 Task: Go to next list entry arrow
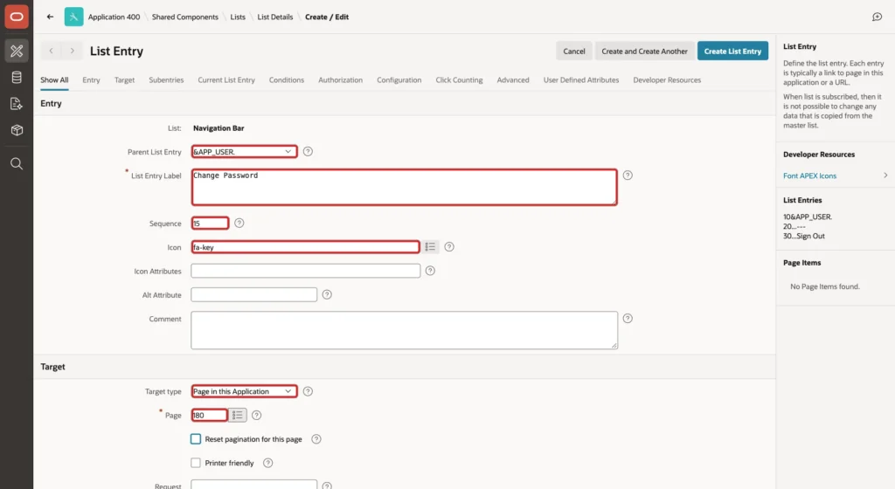72,51
